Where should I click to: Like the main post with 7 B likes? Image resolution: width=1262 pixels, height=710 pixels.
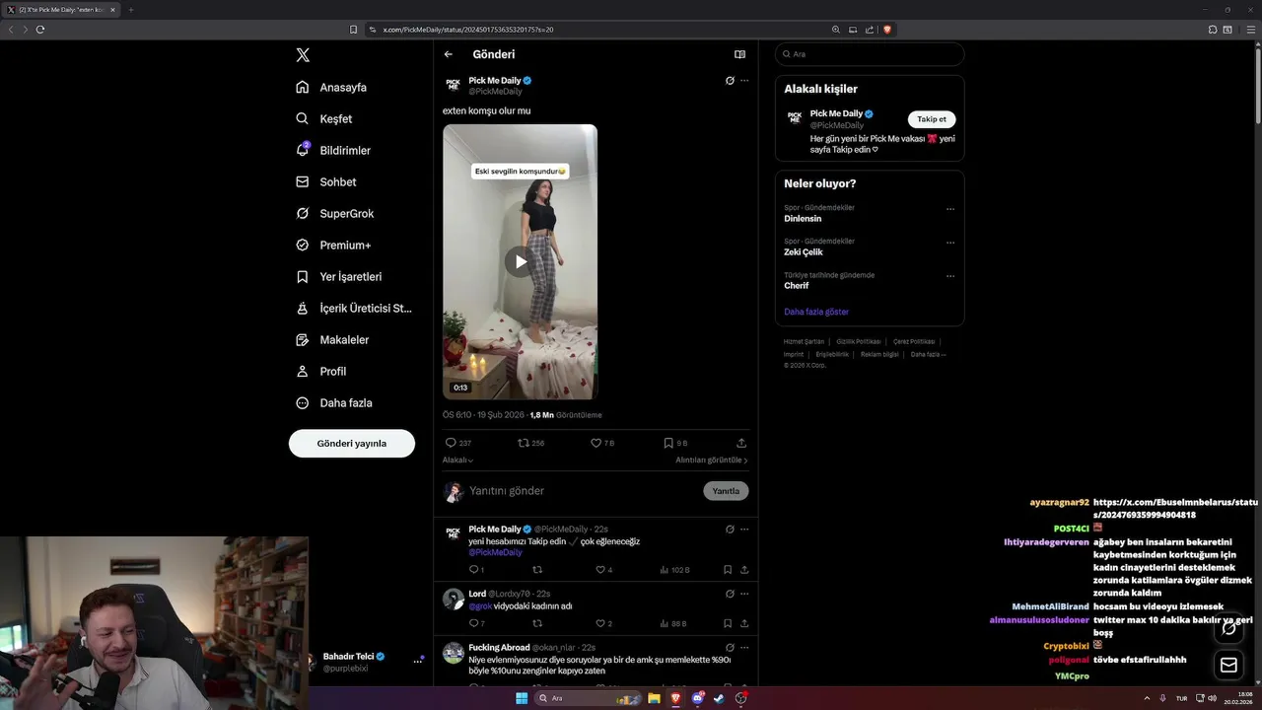[x=602, y=443]
